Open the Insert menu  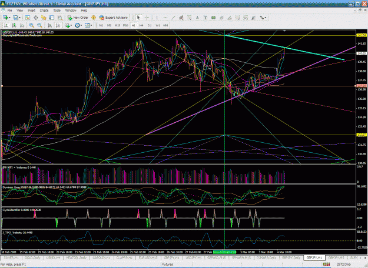[31, 11]
